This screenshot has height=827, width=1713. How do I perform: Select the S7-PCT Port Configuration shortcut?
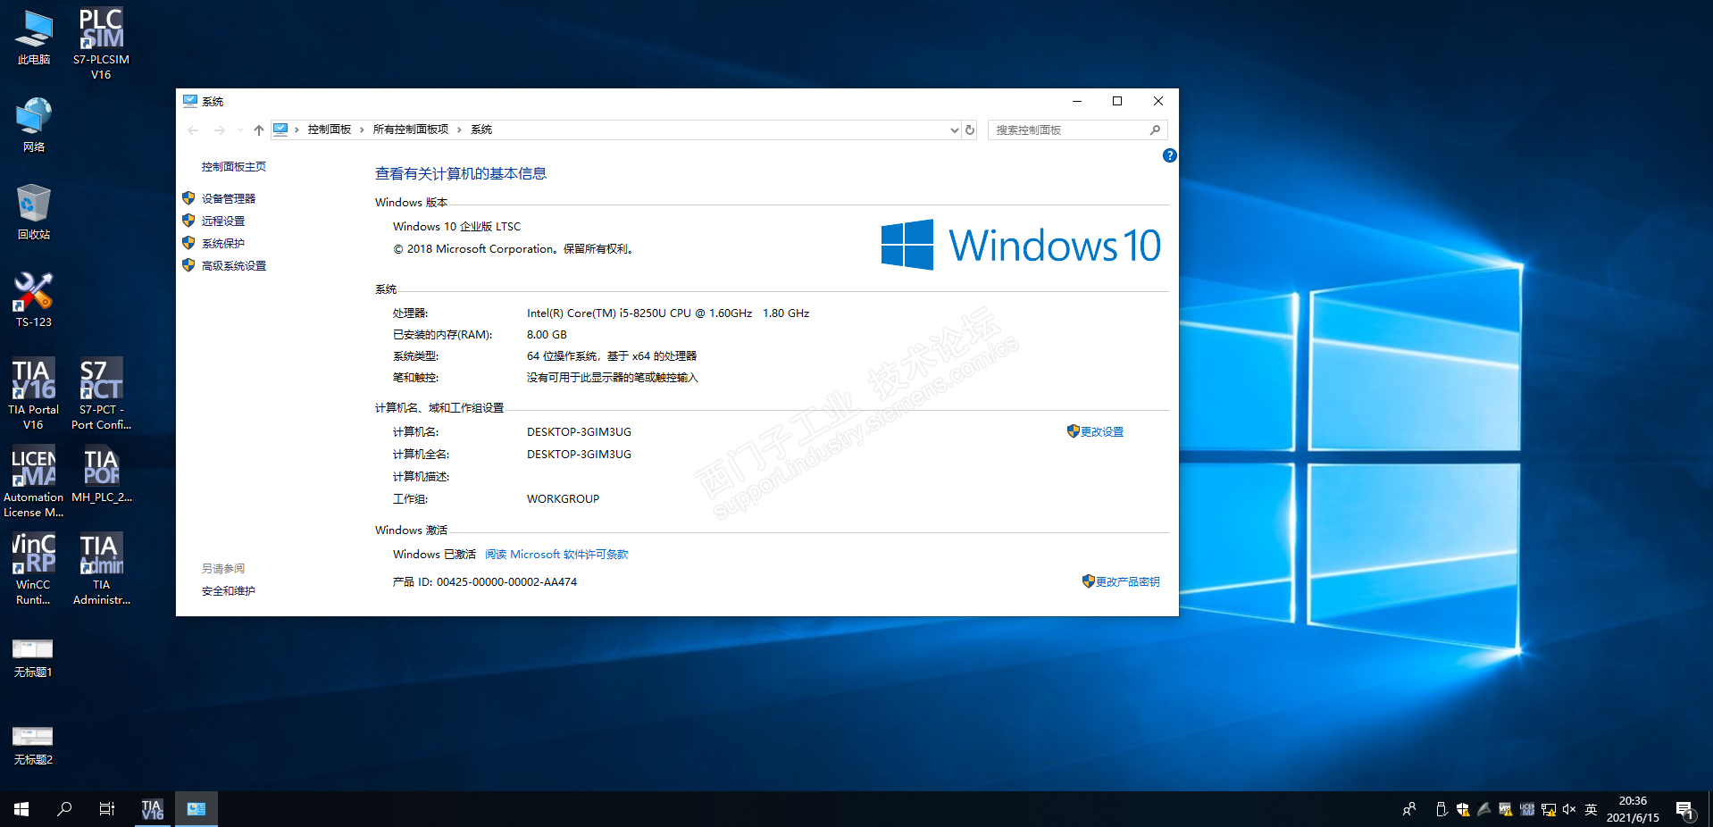[x=101, y=394]
